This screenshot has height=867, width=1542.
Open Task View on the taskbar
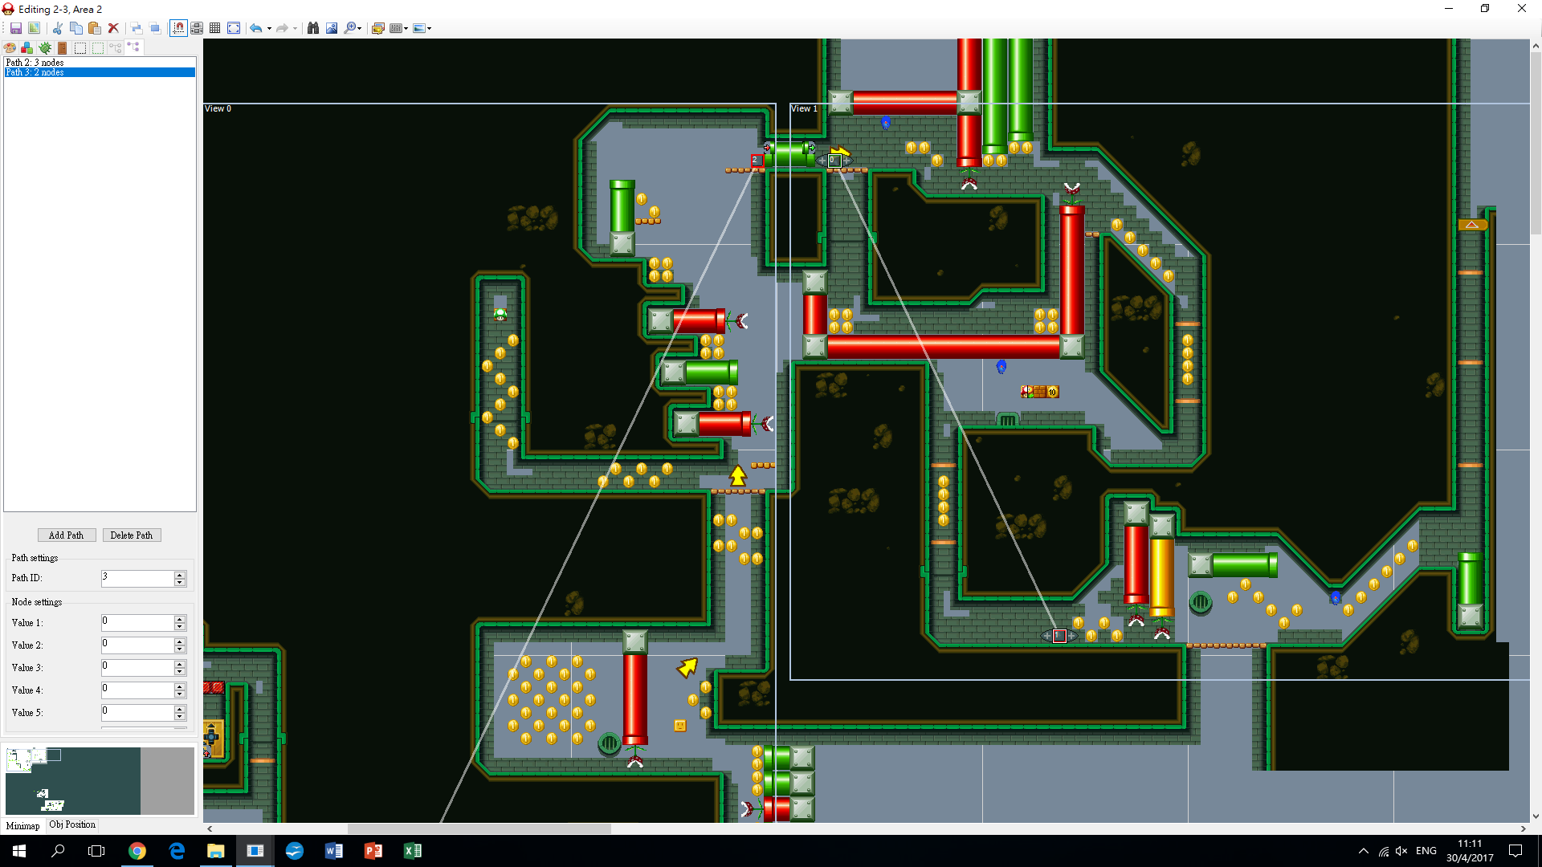(x=96, y=851)
